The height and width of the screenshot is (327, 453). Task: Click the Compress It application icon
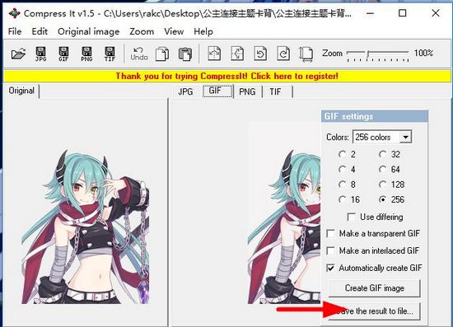(x=14, y=13)
